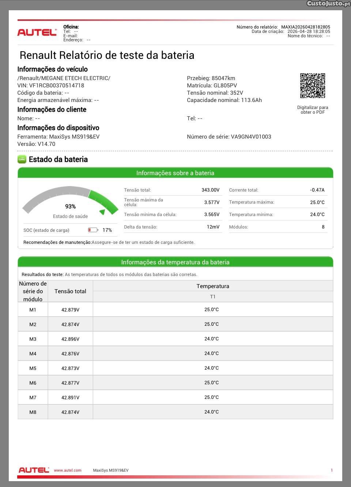Select module row M1
Screen dimensions: 351x487
175,310
